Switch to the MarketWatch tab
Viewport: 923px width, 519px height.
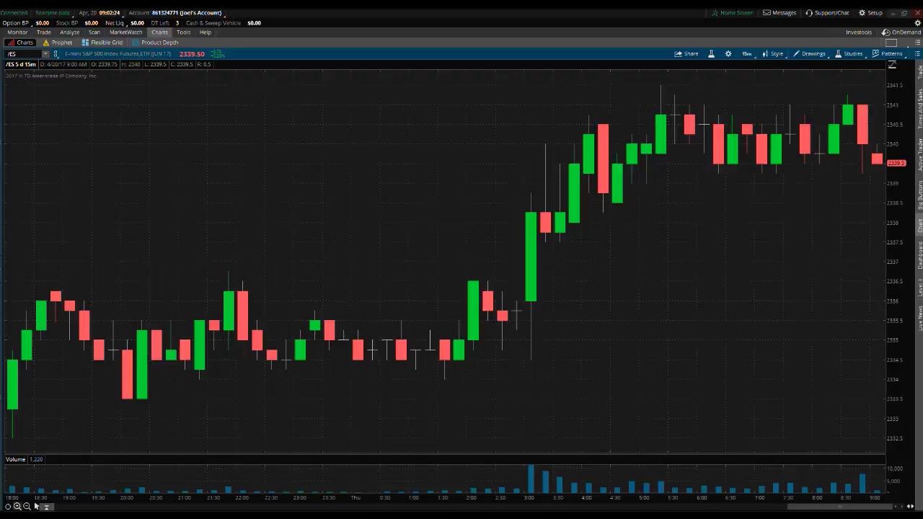[125, 32]
